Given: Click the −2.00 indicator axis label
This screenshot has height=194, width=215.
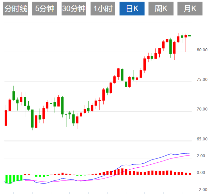Looking at the screenshot, I should (x=200, y=190).
